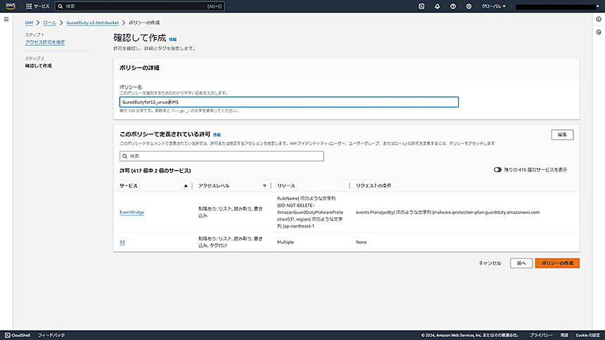The image size is (605, 340).
Task: Expand the account menu dropdown
Action: [558, 6]
